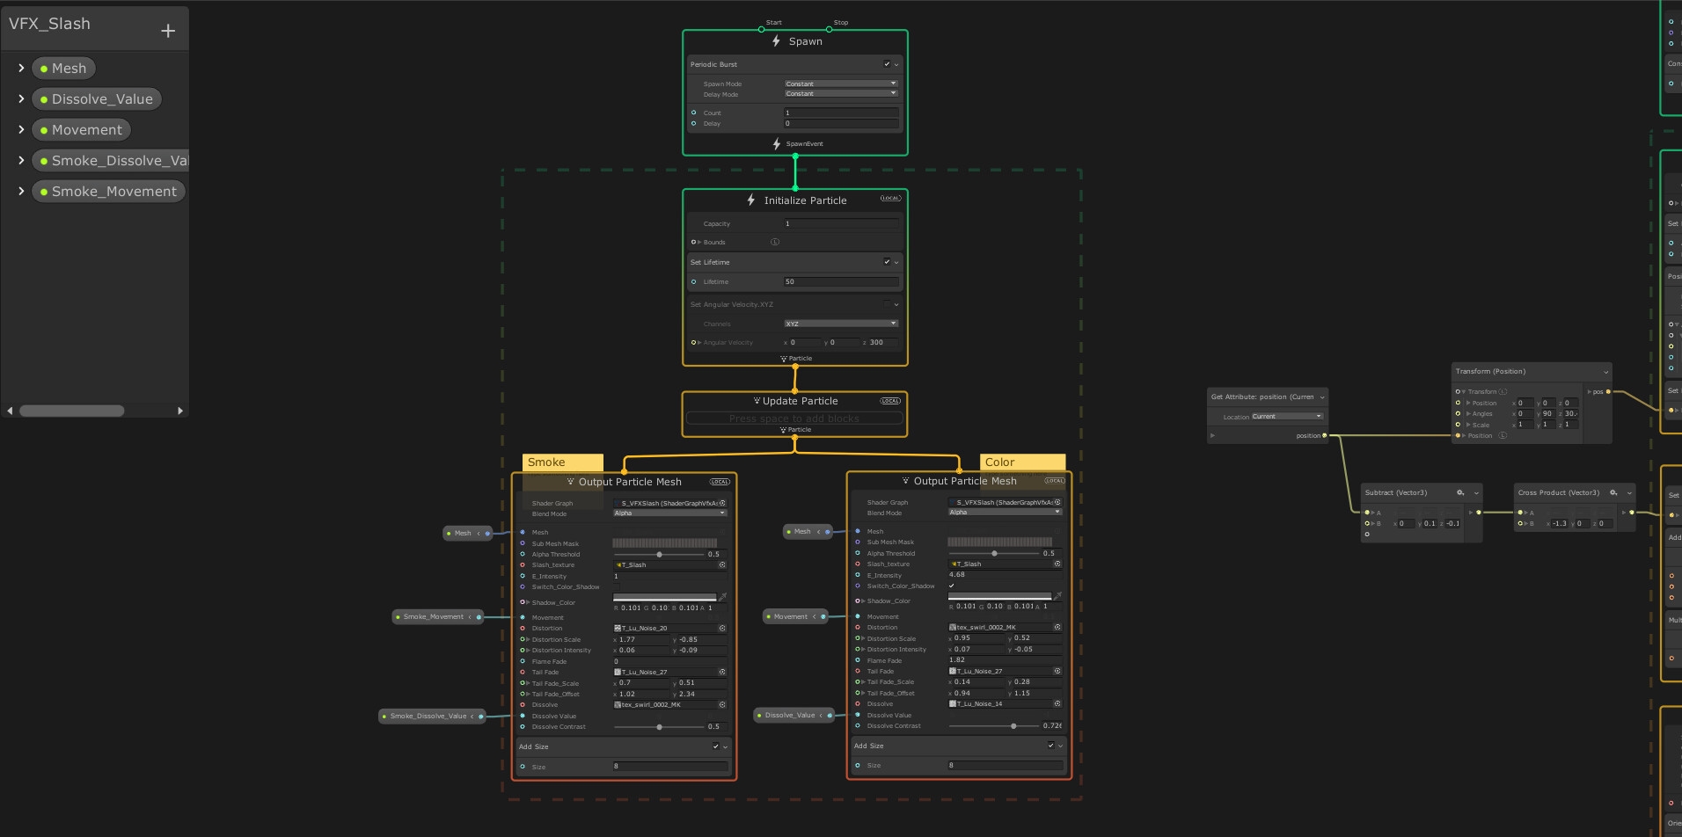1682x837 pixels.
Task: Enable the Set Angular Velocity.XYZ block checkbox
Action: 887,304
